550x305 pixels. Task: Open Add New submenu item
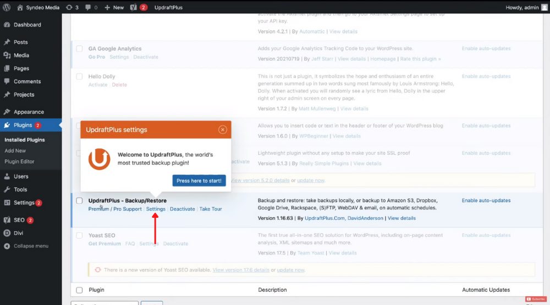[15, 151]
